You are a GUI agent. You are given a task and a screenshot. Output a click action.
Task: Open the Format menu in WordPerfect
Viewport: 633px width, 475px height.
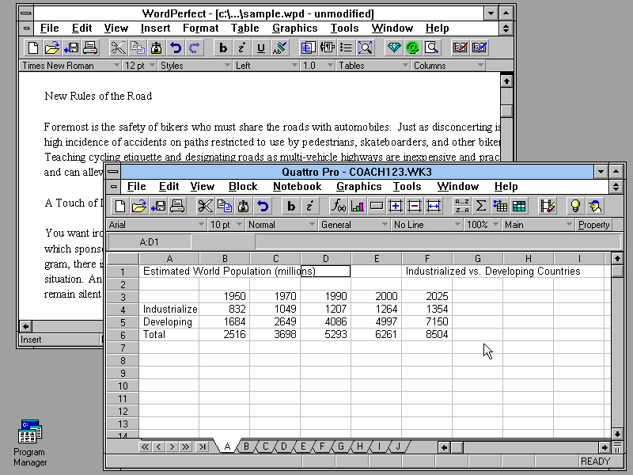point(201,28)
